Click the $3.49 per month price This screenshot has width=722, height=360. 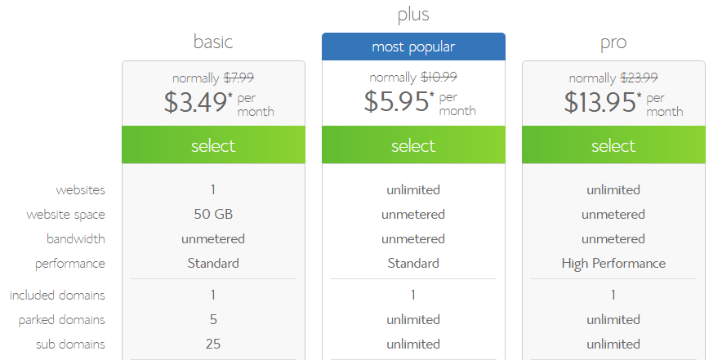coord(198,102)
